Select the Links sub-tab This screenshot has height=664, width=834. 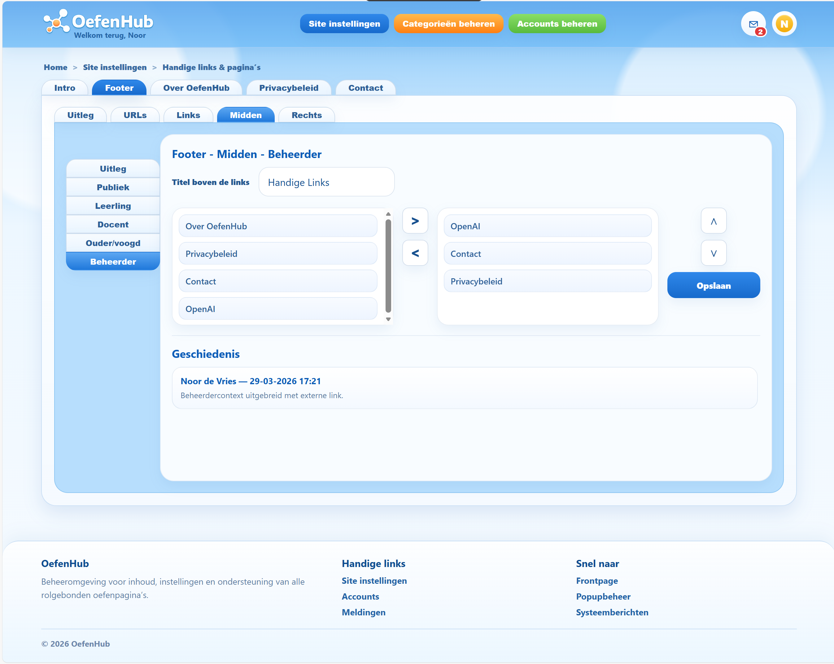(188, 115)
